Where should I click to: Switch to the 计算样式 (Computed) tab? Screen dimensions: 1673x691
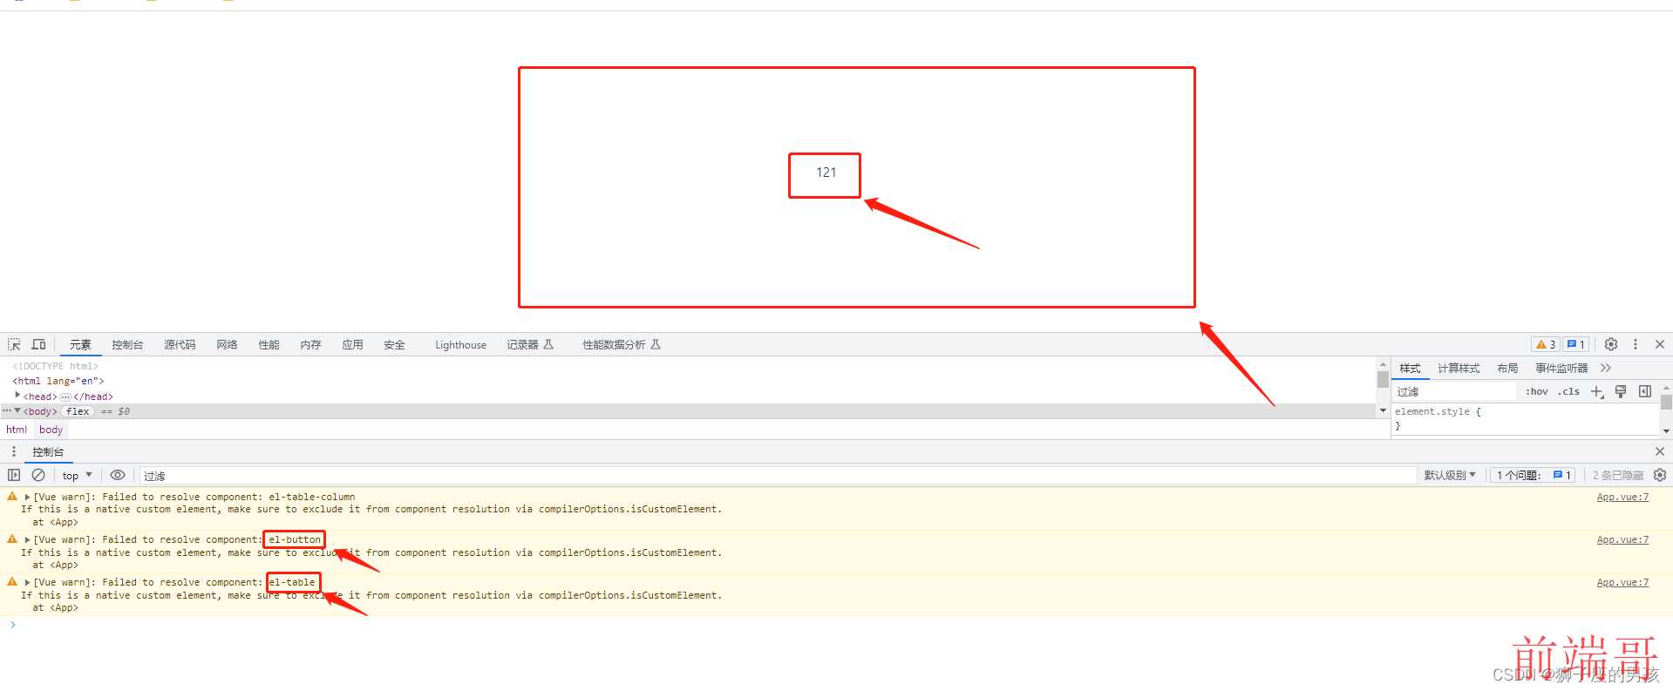[1459, 369]
